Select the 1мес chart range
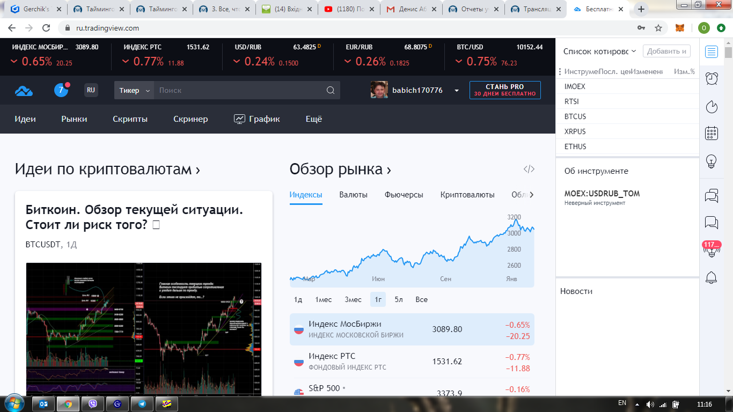The image size is (733, 412). point(324,299)
